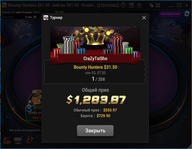Click the level 36 hexagon badge
192x149 pixels.
click(29, 108)
